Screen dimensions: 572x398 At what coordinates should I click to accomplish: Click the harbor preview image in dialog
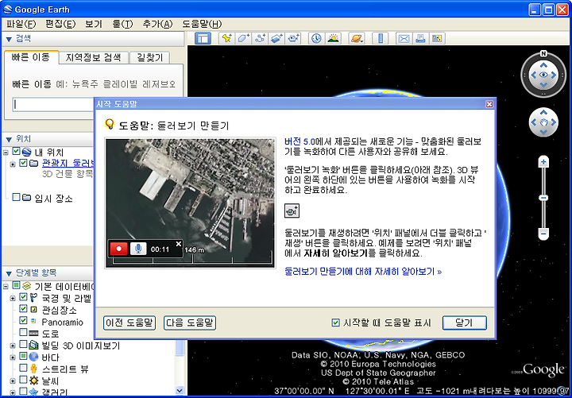[x=190, y=203]
